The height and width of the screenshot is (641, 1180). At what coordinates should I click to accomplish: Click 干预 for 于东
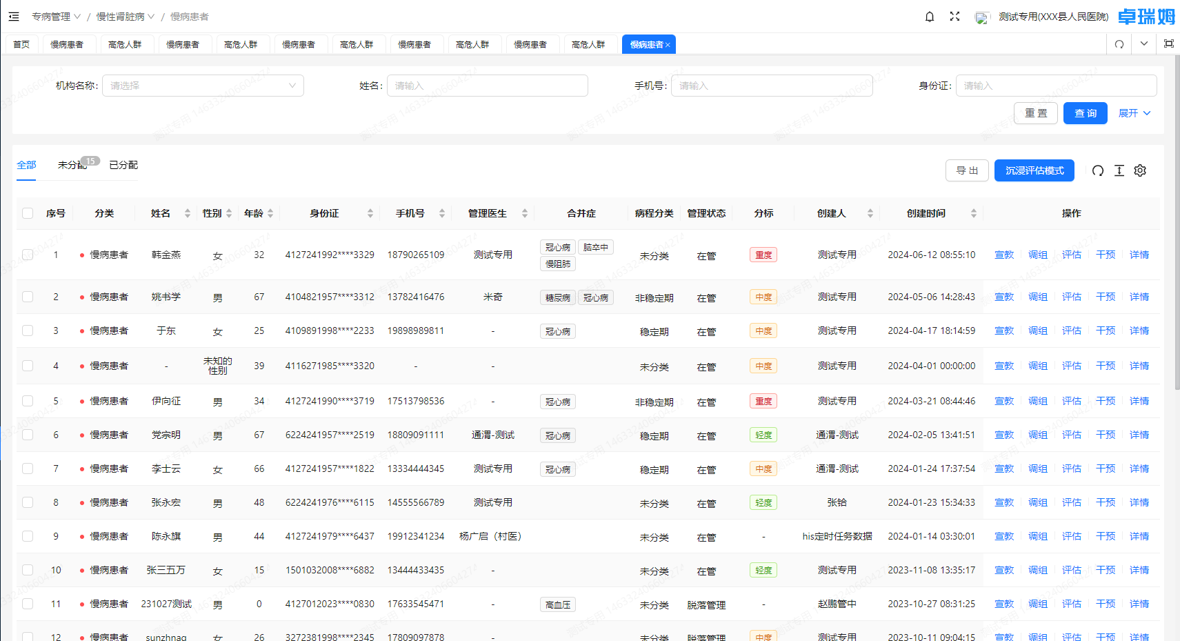point(1106,331)
